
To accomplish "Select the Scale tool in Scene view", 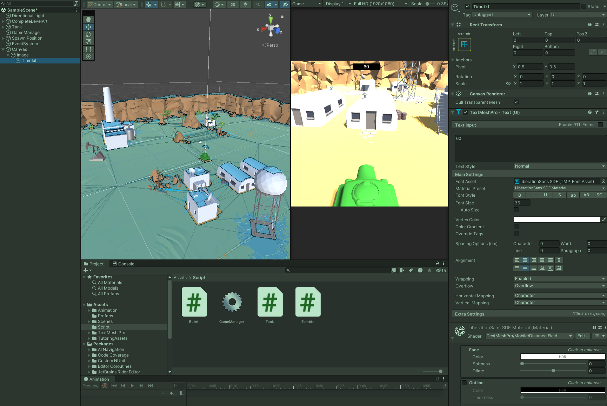I will (x=88, y=42).
